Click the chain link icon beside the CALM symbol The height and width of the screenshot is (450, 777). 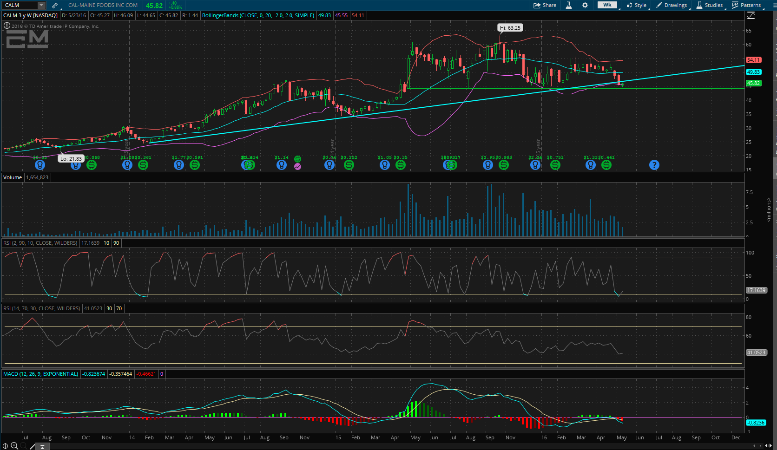[54, 5]
